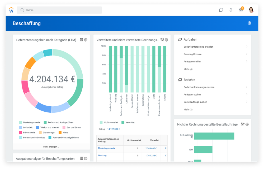
Task: Toggle Verwaltet legend series
Action: click(x=128, y=122)
